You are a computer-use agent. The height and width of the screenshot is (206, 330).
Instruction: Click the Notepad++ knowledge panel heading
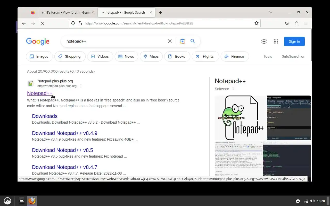tap(230, 81)
